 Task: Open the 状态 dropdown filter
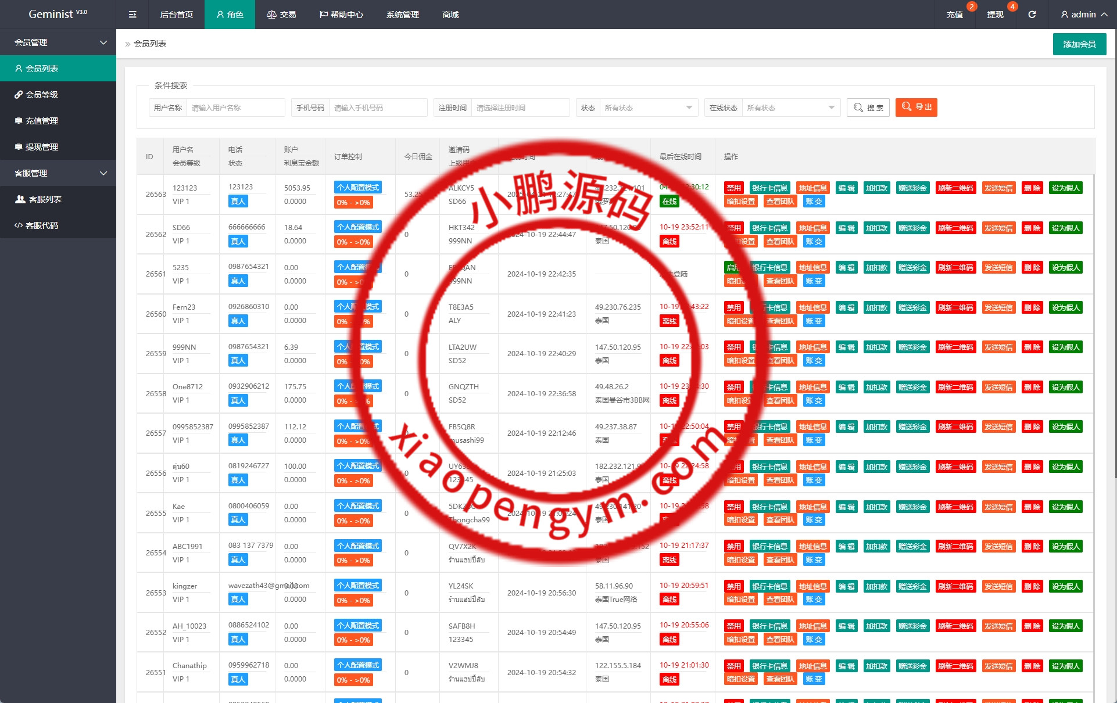click(647, 107)
